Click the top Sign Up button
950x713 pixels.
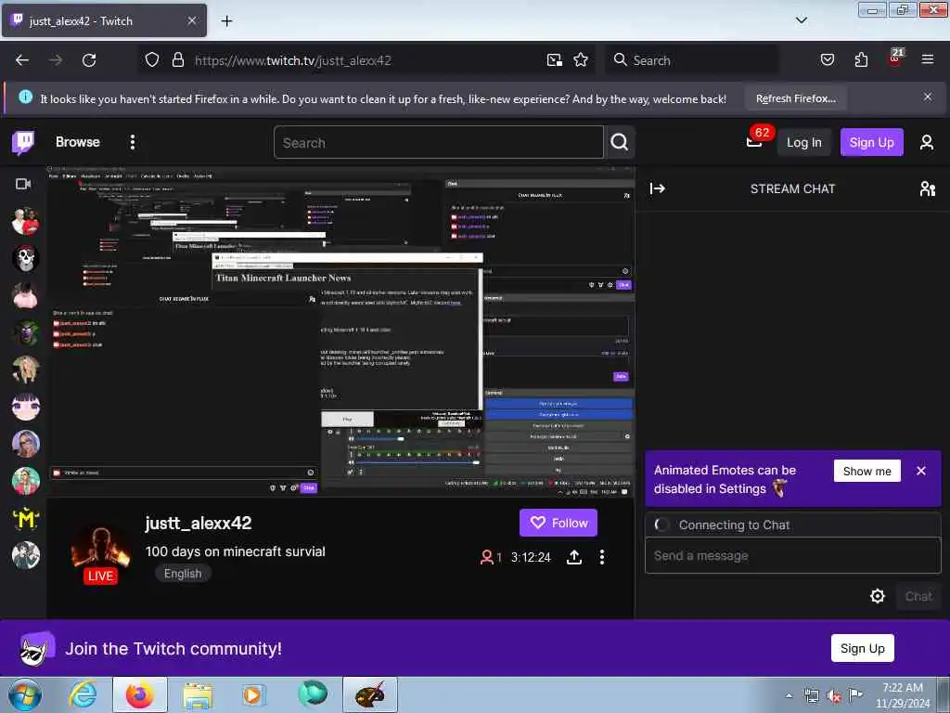tap(871, 142)
